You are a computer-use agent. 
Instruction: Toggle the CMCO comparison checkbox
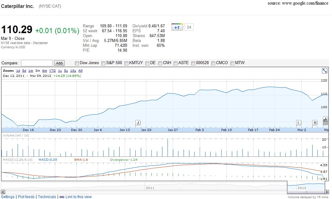click(213, 63)
